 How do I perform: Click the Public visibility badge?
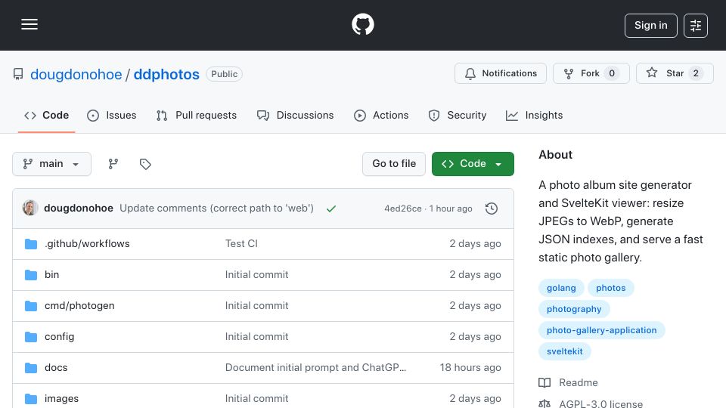pos(224,74)
